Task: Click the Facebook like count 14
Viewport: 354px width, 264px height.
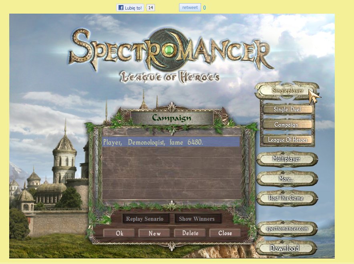Action: click(x=150, y=8)
